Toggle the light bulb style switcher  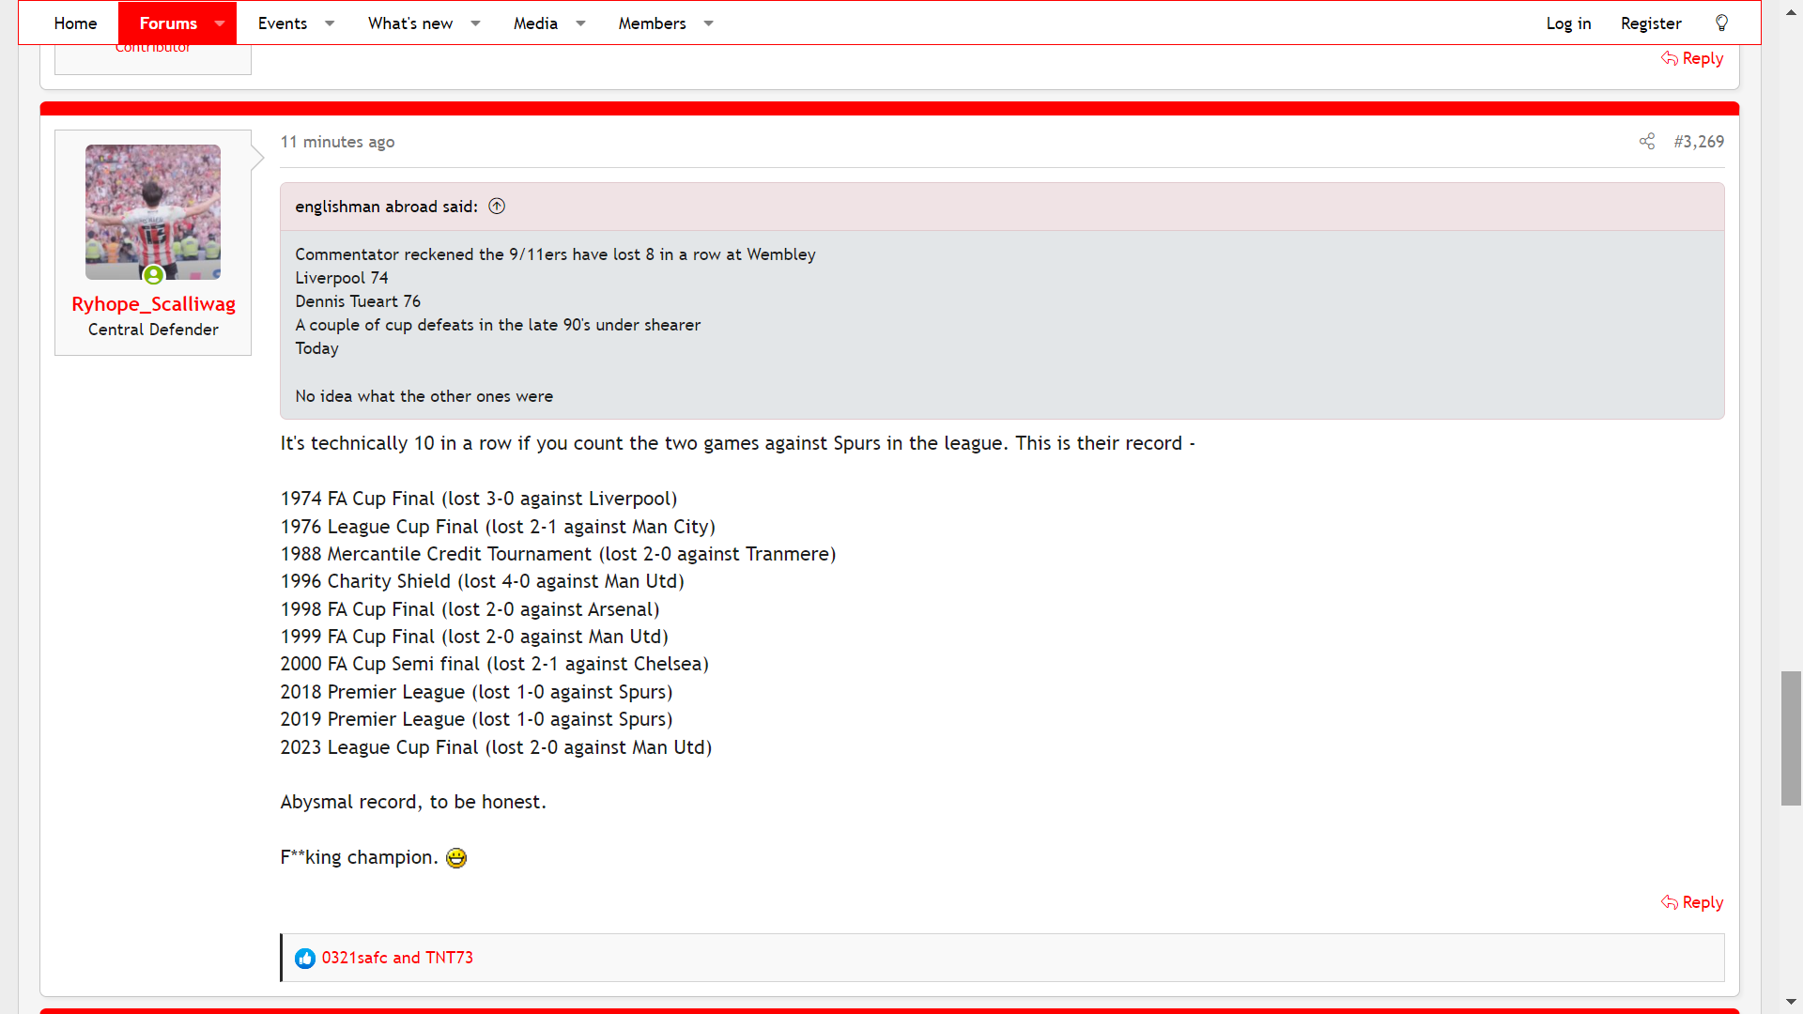point(1721,23)
